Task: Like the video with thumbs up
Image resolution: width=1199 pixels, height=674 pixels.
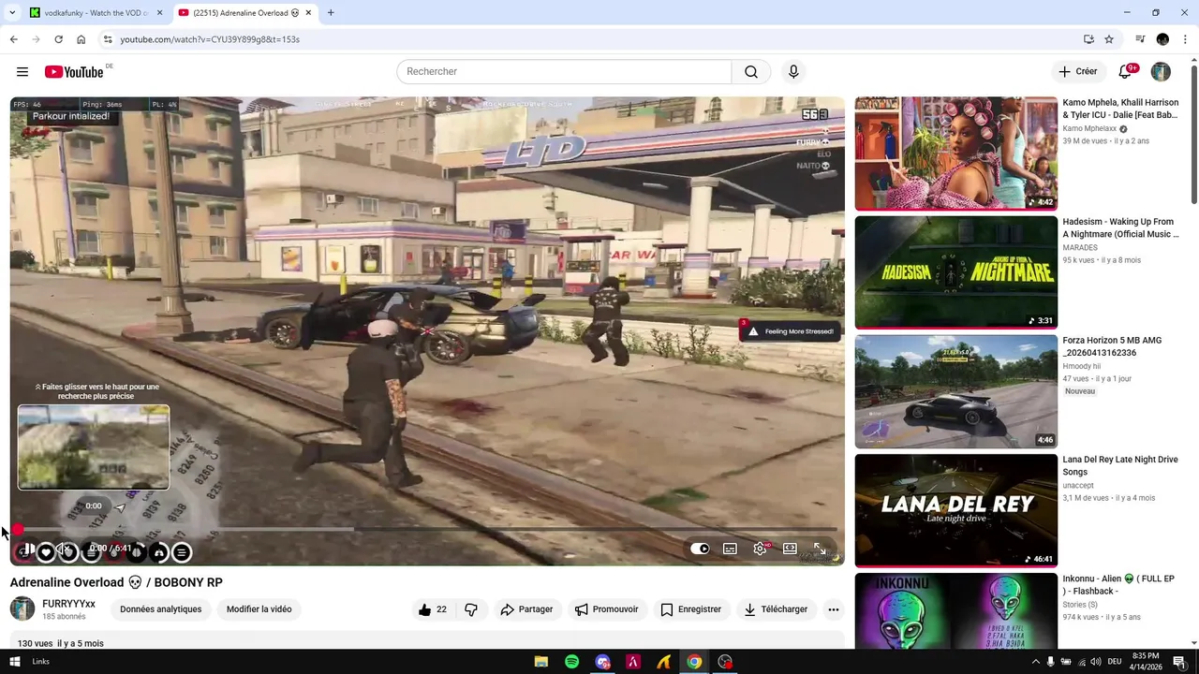Action: (x=433, y=609)
